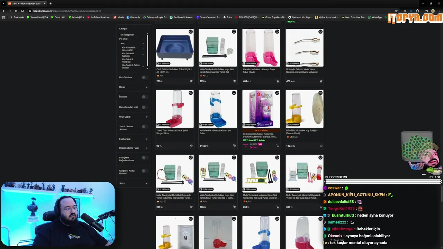Favorite the 299 TL Mutlu Tavukçuluk set
This screenshot has height=249, width=443.
coord(191,157)
